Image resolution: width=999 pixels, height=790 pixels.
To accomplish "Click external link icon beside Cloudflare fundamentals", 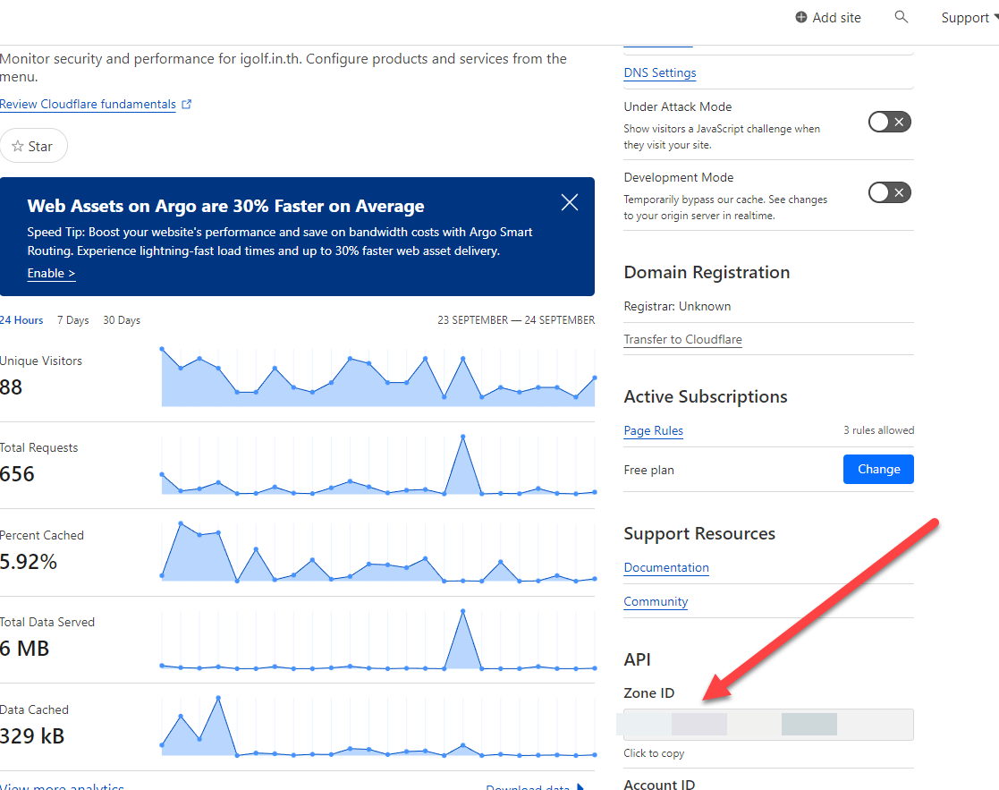I will pyautogui.click(x=186, y=104).
